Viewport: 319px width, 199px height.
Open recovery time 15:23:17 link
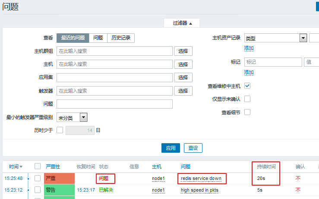click(x=86, y=190)
